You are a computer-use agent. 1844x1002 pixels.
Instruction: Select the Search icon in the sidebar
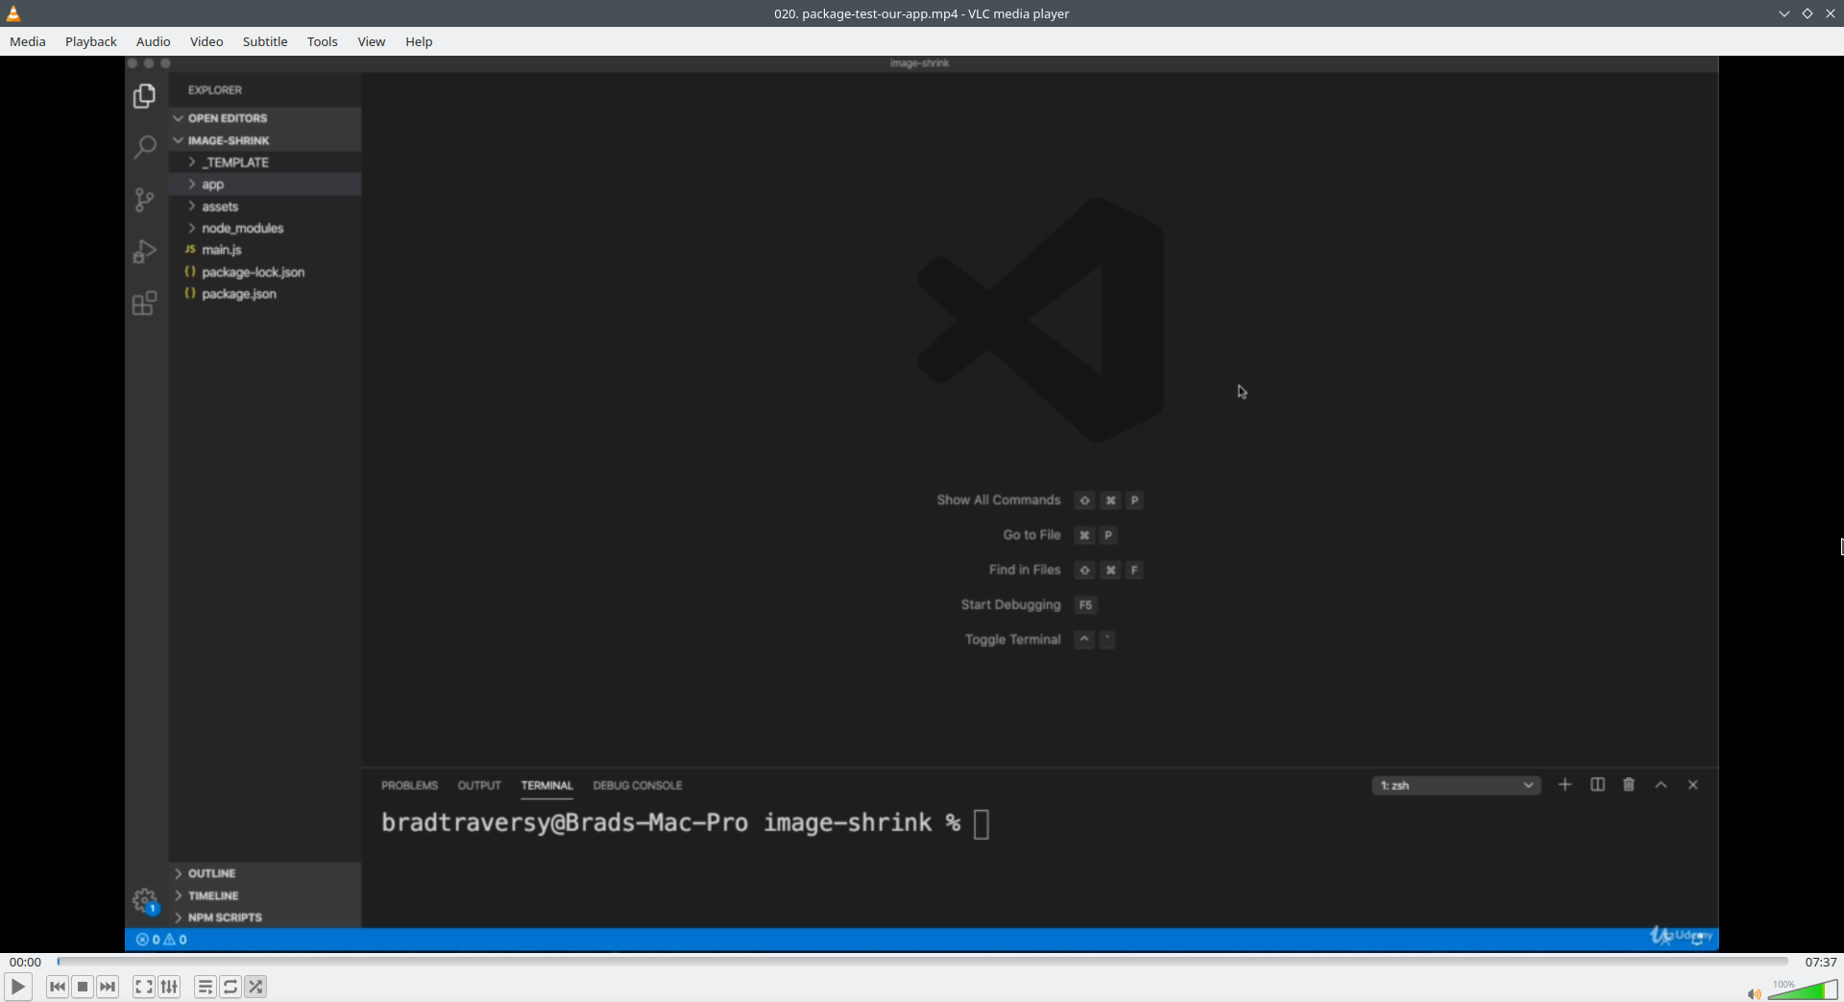(144, 147)
